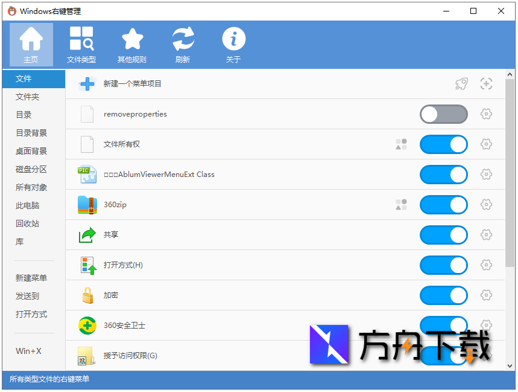Click the padlock icon for 加密
This screenshot has width=518, height=392.
[x=87, y=295]
